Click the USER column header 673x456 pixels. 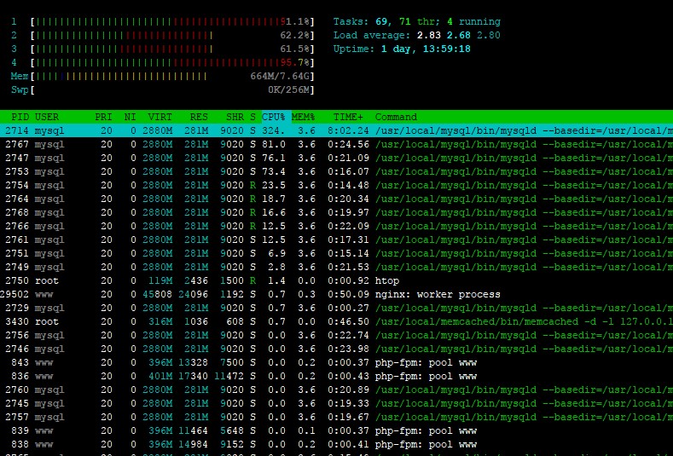click(47, 117)
